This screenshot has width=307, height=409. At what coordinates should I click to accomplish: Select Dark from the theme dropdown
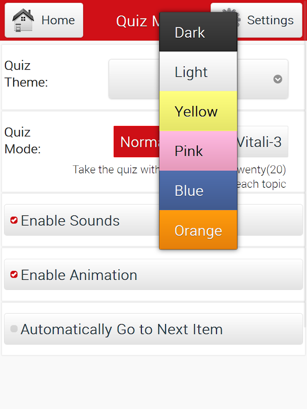(x=198, y=32)
